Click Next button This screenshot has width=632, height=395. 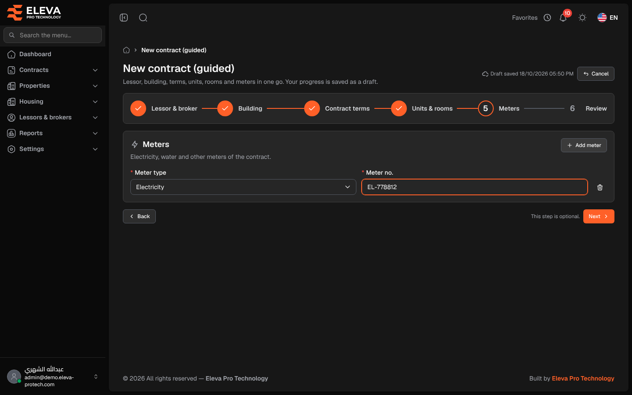tap(599, 216)
